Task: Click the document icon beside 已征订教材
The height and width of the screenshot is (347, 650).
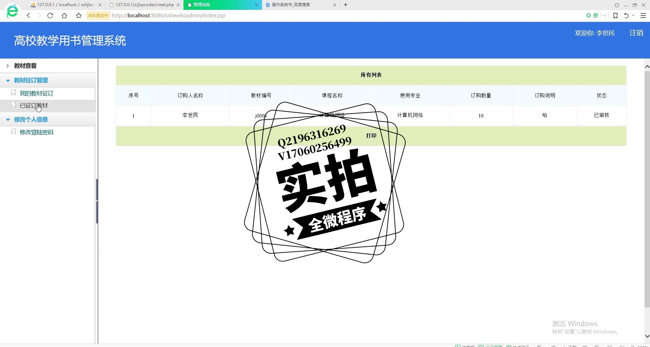Action: tap(14, 105)
